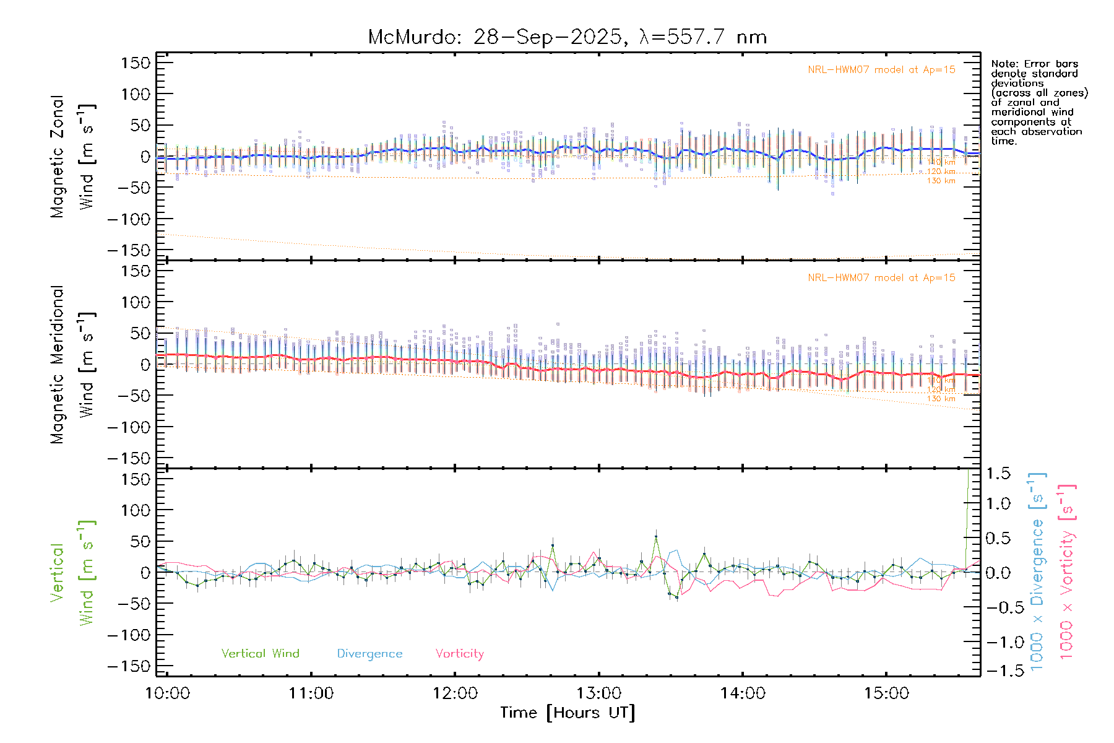Click NRL-HWM07 model label in meridional panel

(881, 278)
